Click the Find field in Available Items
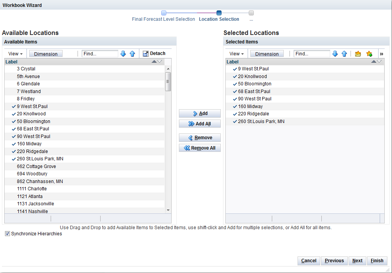This screenshot has height=273, width=392. click(100, 53)
